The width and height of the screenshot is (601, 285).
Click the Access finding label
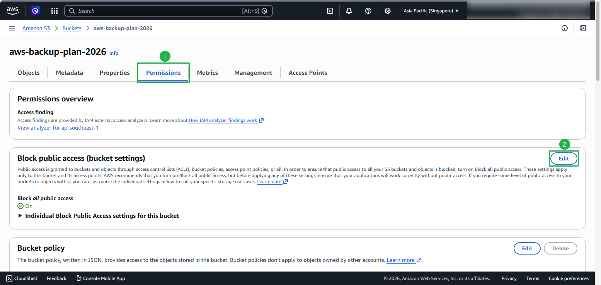click(35, 112)
